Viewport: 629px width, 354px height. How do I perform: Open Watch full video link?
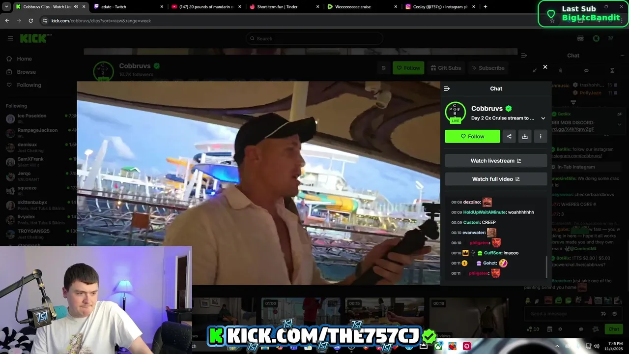point(496,179)
